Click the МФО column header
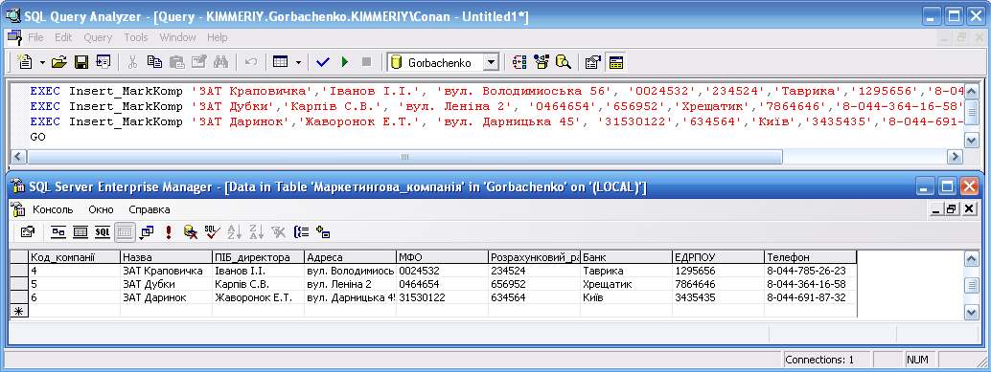This screenshot has width=991, height=372. 442,257
